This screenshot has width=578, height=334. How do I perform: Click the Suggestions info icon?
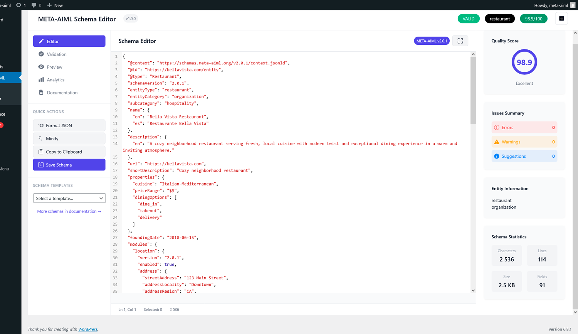[x=497, y=156]
